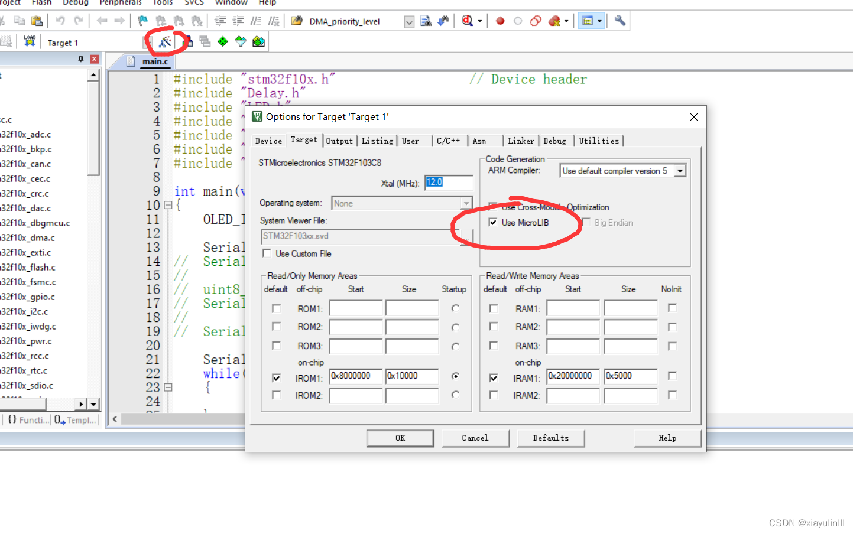Expand the window layout dropdown arrow
The height and width of the screenshot is (534, 853).
coord(599,21)
